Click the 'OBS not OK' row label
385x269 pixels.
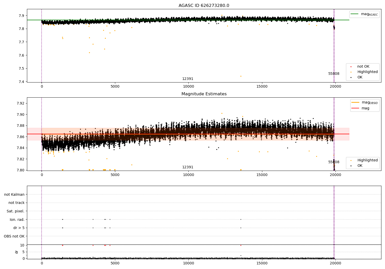coord(14,236)
